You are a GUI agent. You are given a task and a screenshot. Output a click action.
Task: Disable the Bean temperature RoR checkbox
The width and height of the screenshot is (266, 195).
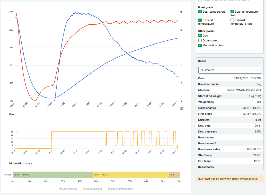(232, 12)
